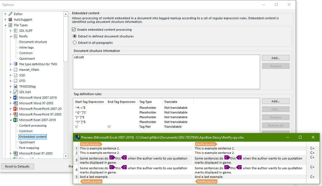Collapse the RenPy node
322x186 pixels.
[11, 36]
